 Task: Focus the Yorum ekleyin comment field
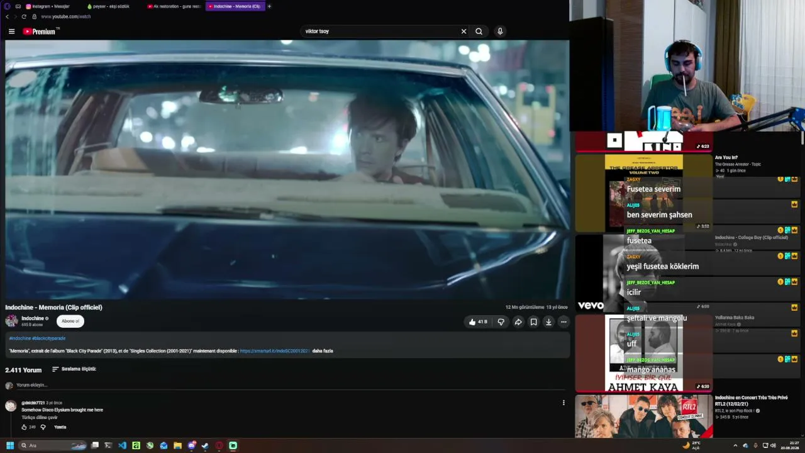pos(289,385)
